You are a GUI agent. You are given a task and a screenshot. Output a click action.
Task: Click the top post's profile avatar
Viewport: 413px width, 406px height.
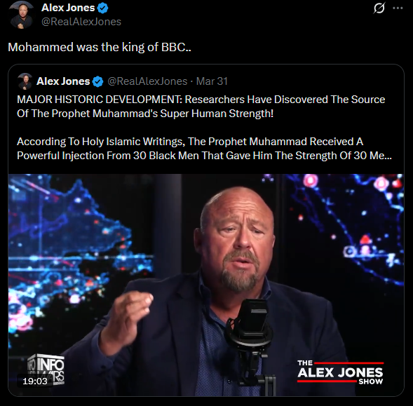coord(22,15)
